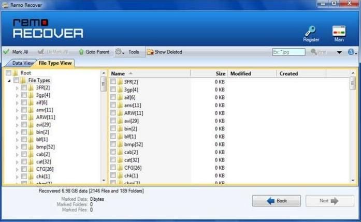
Task: Click the file extension search field
Action: [x=288, y=52]
